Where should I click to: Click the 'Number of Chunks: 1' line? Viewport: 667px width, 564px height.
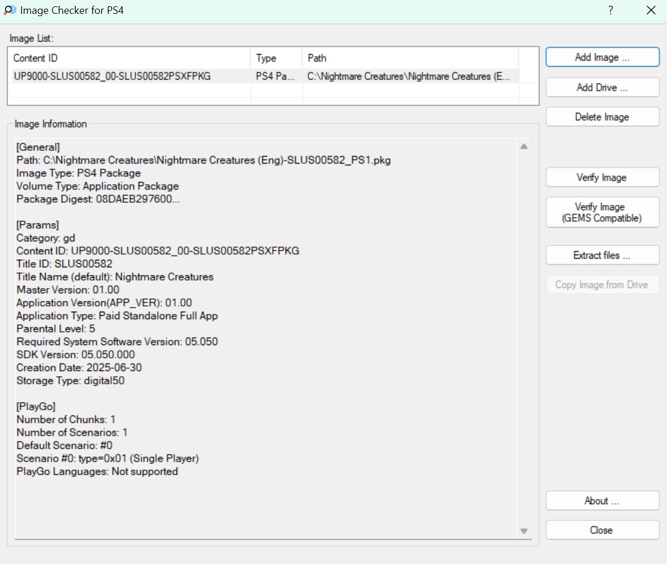click(x=66, y=419)
